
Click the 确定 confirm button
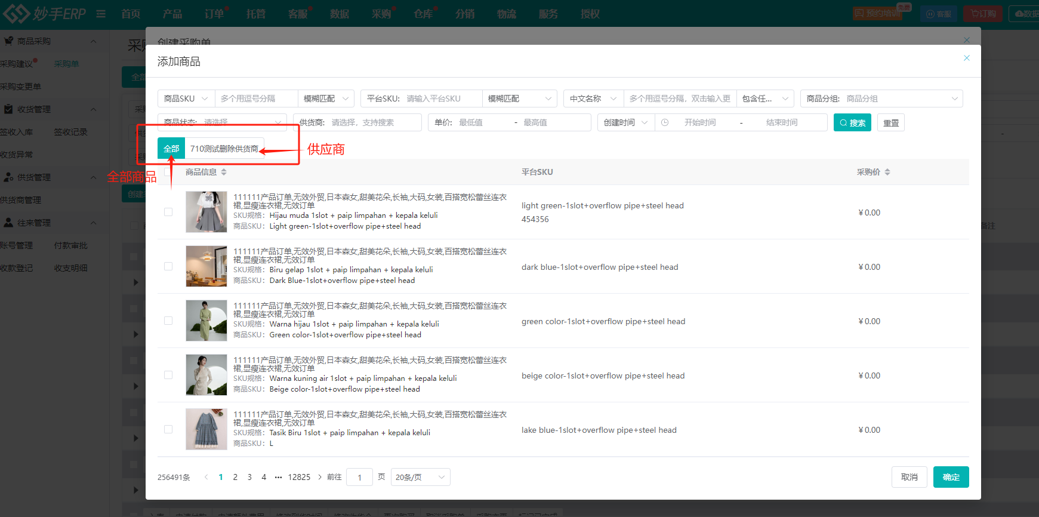click(x=951, y=477)
